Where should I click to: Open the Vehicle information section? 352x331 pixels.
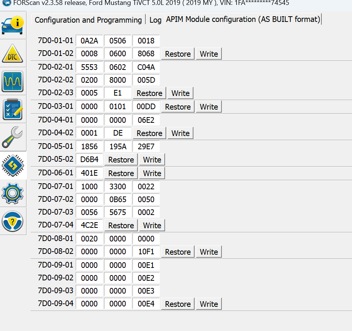point(12,25)
